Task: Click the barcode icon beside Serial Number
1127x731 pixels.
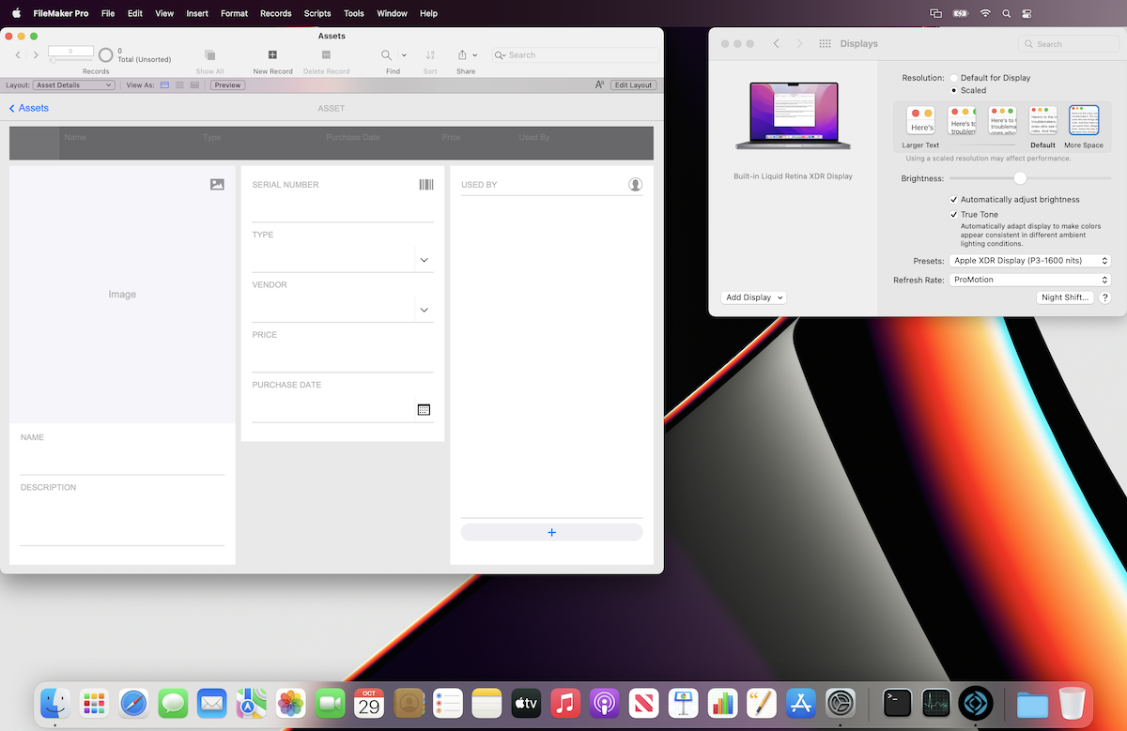Action: (425, 184)
